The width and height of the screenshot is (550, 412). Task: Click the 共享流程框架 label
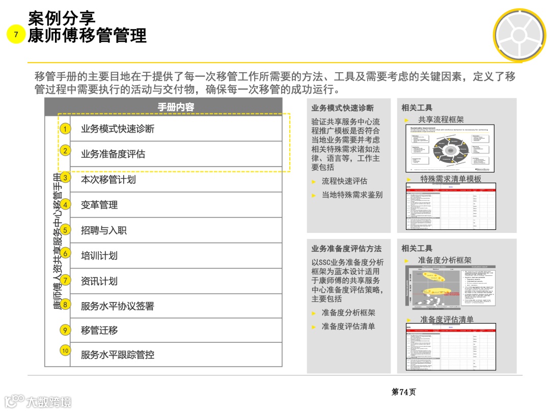(441, 120)
